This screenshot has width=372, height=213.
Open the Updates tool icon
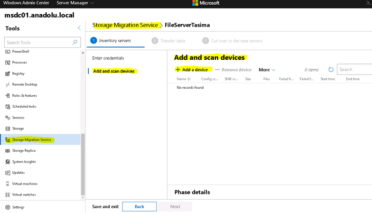tap(8, 173)
